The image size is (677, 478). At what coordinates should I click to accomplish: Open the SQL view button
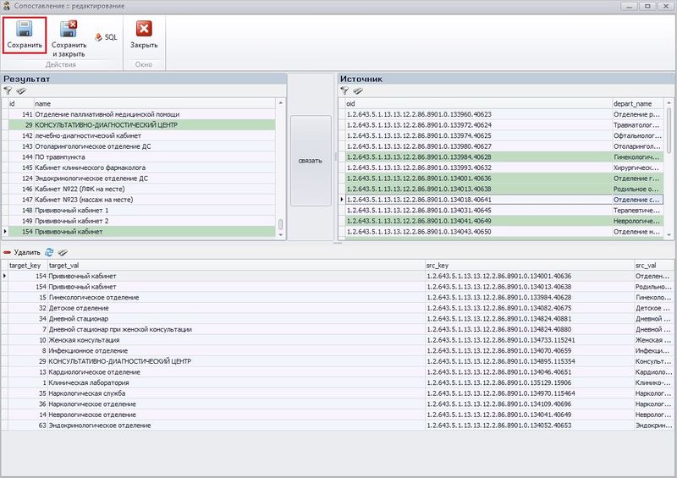click(107, 37)
